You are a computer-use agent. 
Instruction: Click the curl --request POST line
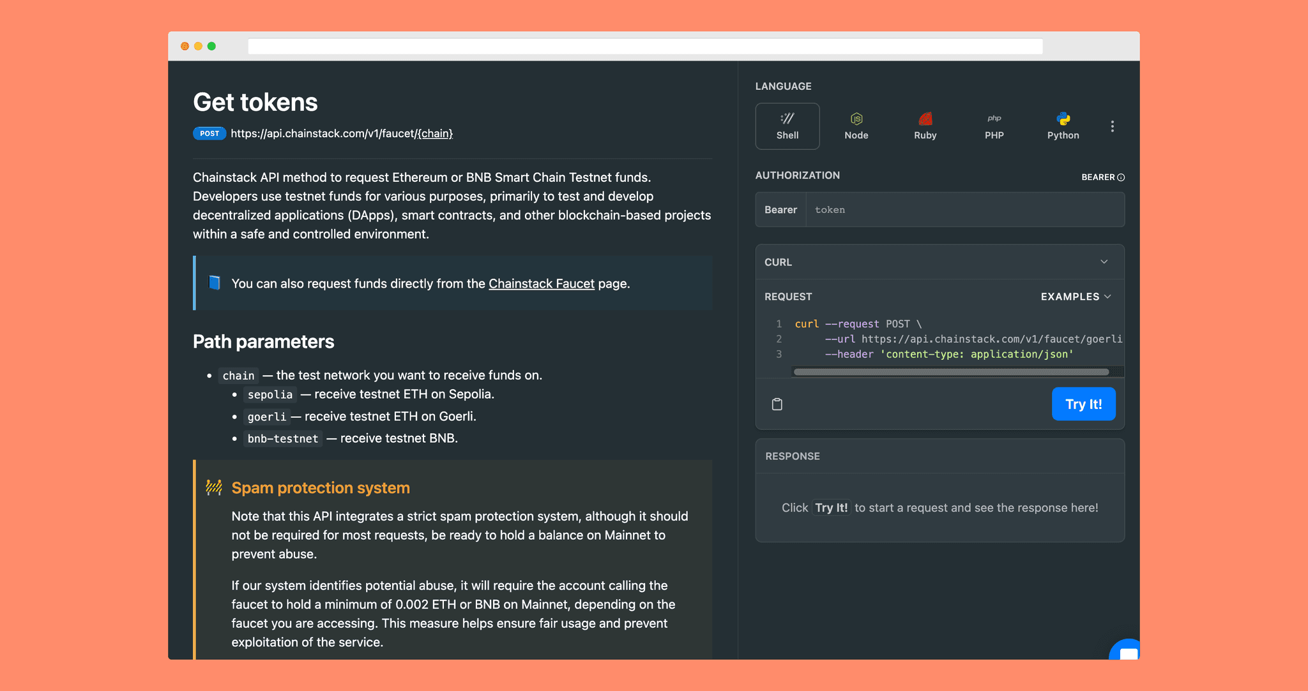(858, 324)
